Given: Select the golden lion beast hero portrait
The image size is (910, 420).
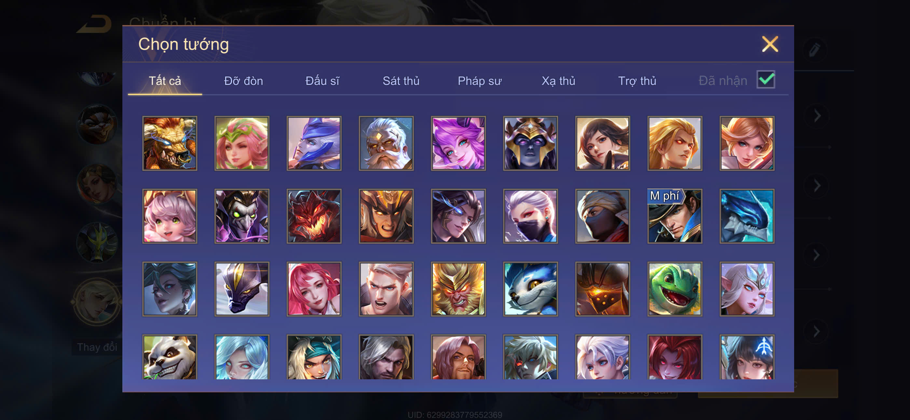Looking at the screenshot, I should tap(170, 143).
